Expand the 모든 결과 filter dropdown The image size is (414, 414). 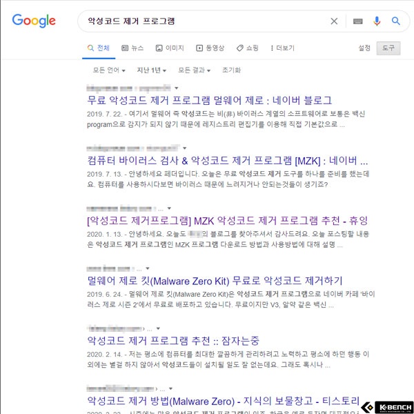click(195, 70)
